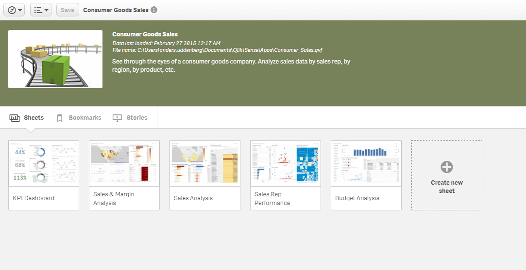
Task: Click the Sales & Margin Analysis title
Action: pyautogui.click(x=114, y=198)
